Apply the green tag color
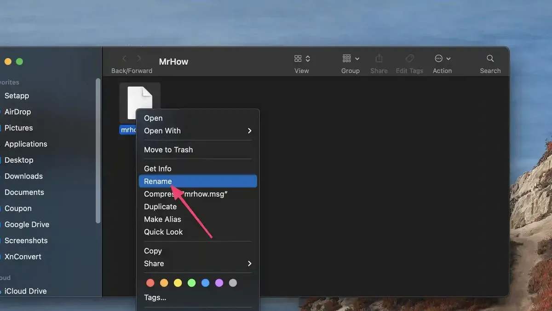The image size is (552, 311). pos(192,283)
